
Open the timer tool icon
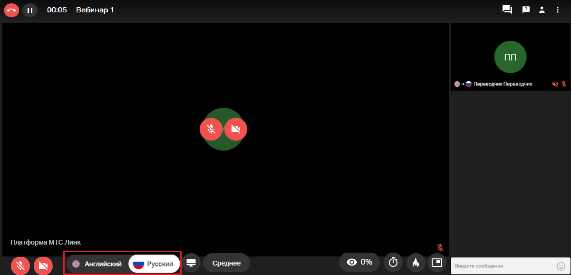tap(393, 262)
